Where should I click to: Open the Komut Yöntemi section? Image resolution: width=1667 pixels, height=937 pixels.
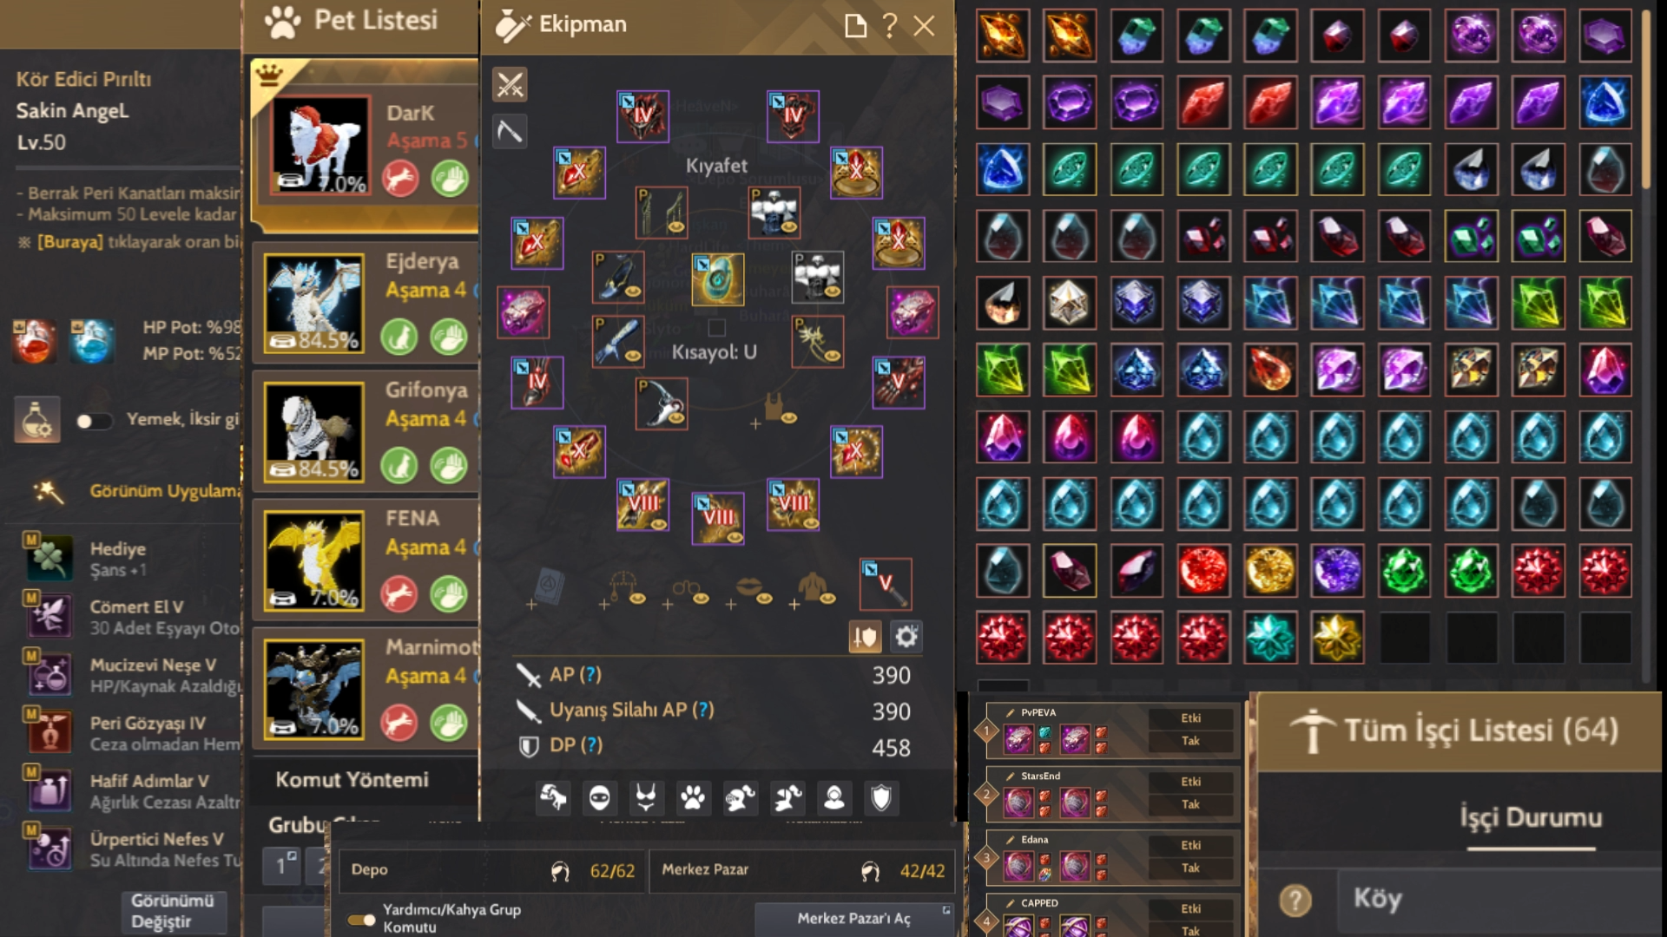[353, 780]
